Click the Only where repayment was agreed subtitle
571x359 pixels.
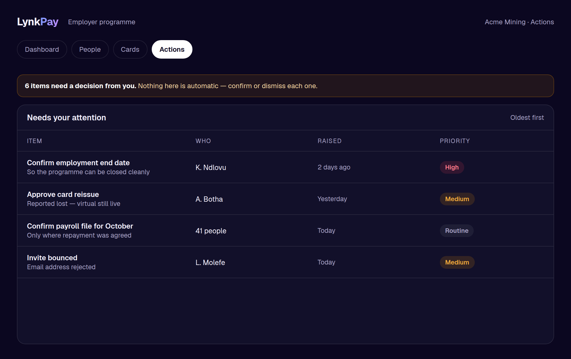(79, 235)
